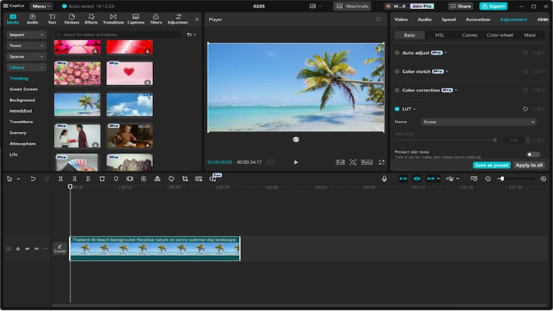
Task: Switch to the Speed tab
Action: [448, 19]
